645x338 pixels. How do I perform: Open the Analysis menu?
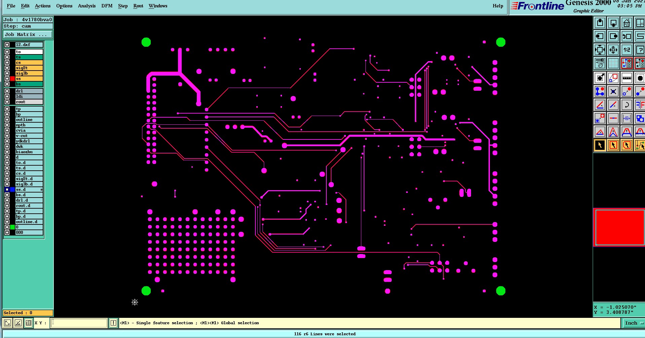click(87, 6)
